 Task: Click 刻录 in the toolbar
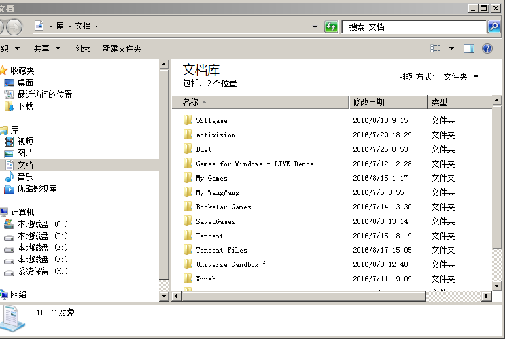(82, 48)
